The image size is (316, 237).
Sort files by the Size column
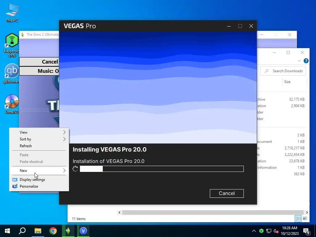point(287,81)
